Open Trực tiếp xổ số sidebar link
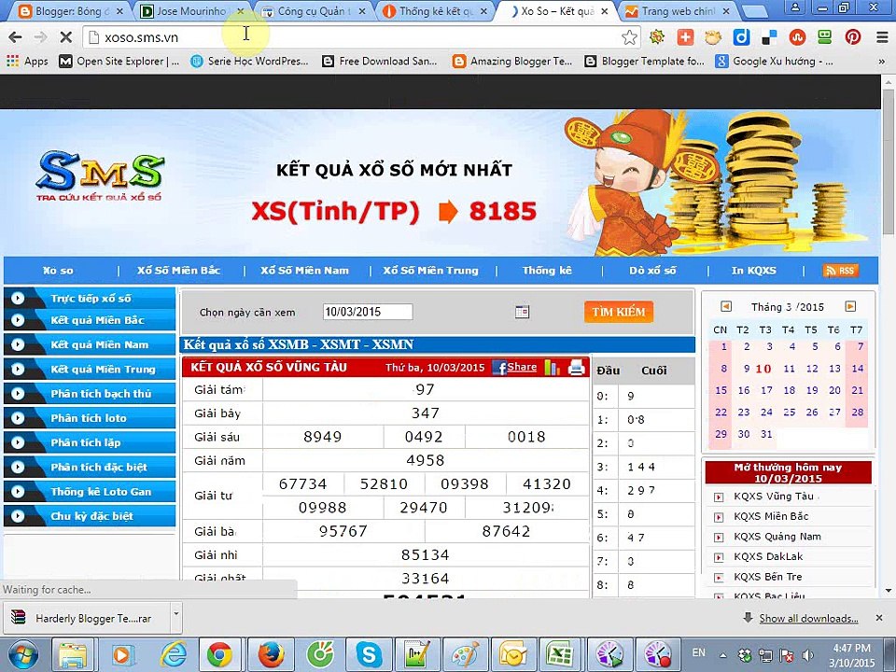The height and width of the screenshot is (672, 896). pos(90,298)
